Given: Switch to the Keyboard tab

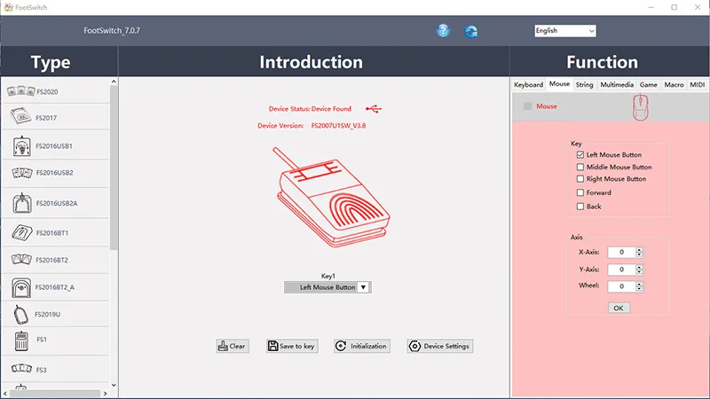Looking at the screenshot, I should click(528, 84).
